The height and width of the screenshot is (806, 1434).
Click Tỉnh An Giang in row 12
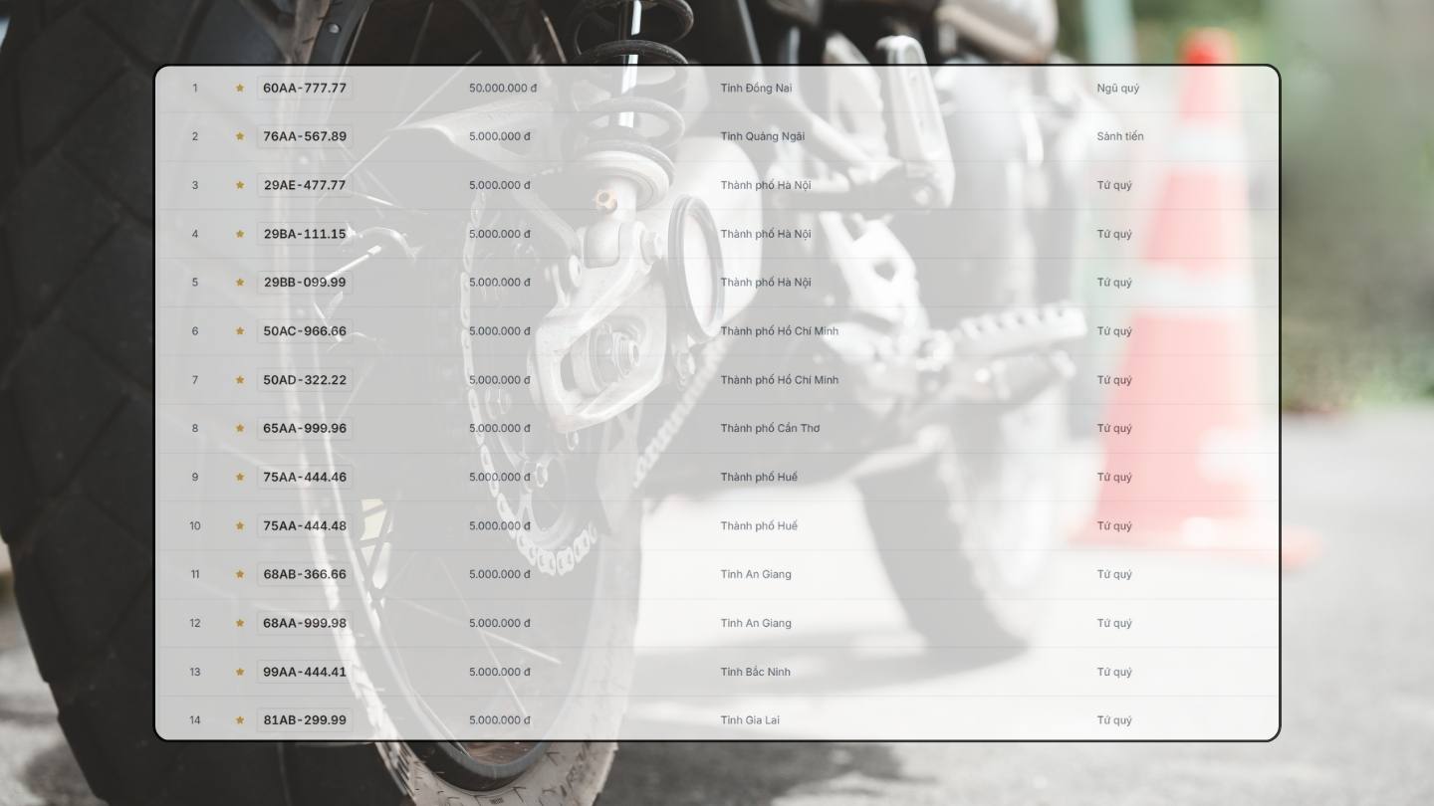pyautogui.click(x=757, y=623)
